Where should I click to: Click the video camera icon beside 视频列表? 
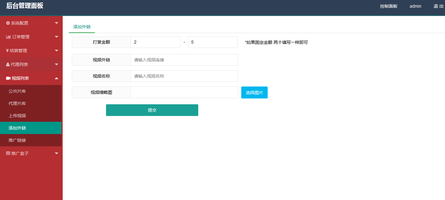point(8,78)
